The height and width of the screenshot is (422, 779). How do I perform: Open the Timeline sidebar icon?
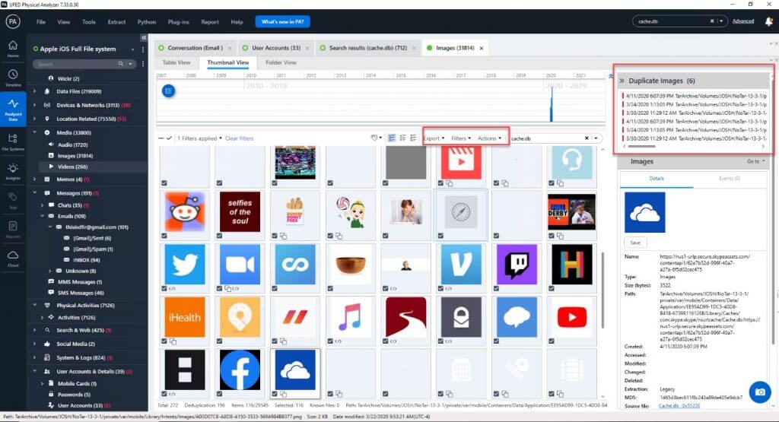[x=13, y=78]
